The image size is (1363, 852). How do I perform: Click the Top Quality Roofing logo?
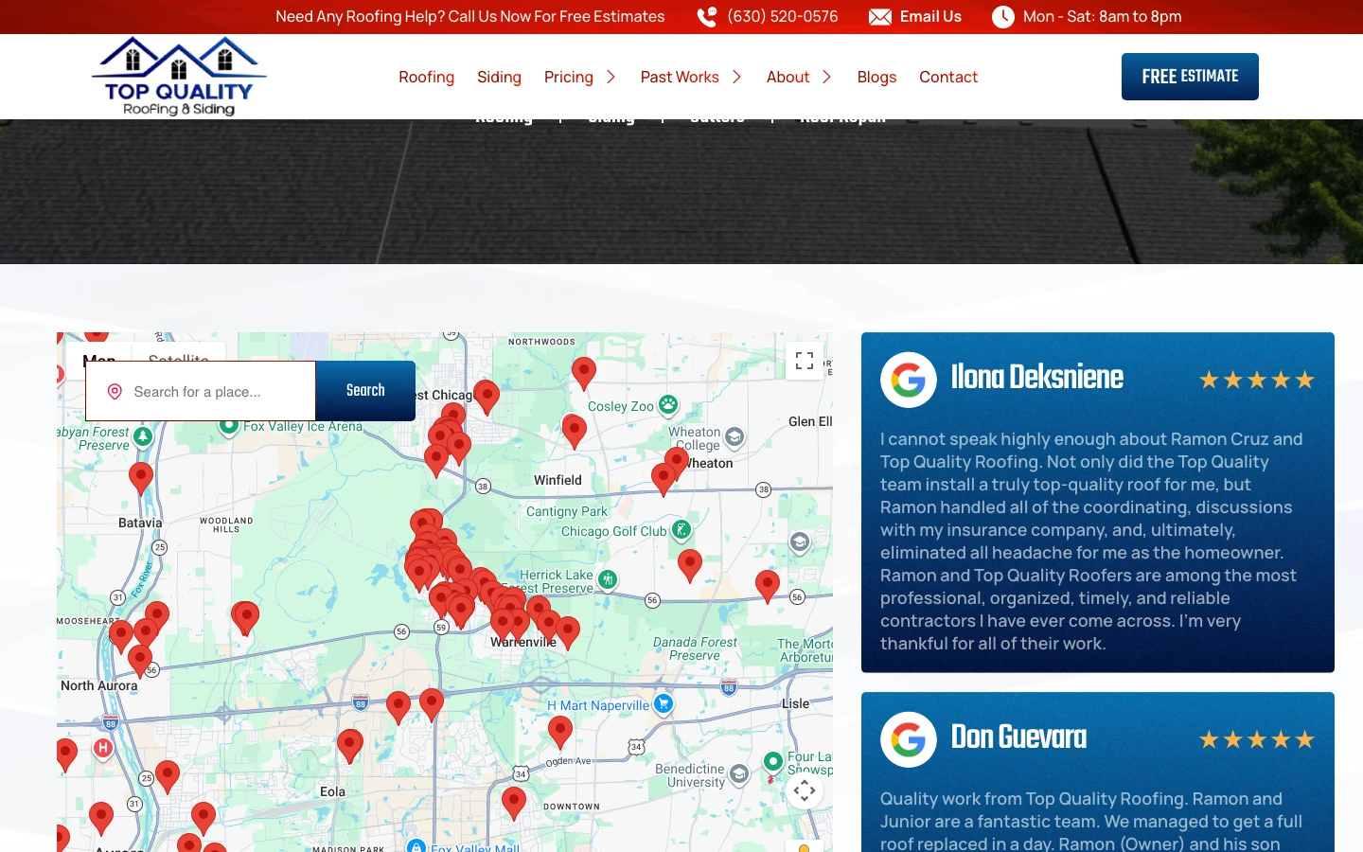point(178,76)
